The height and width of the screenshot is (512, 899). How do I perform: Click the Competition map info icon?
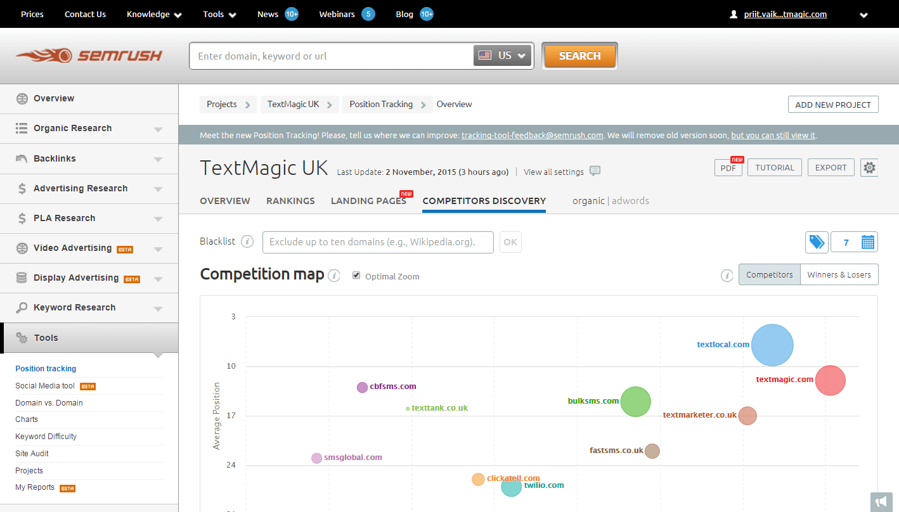(x=334, y=276)
